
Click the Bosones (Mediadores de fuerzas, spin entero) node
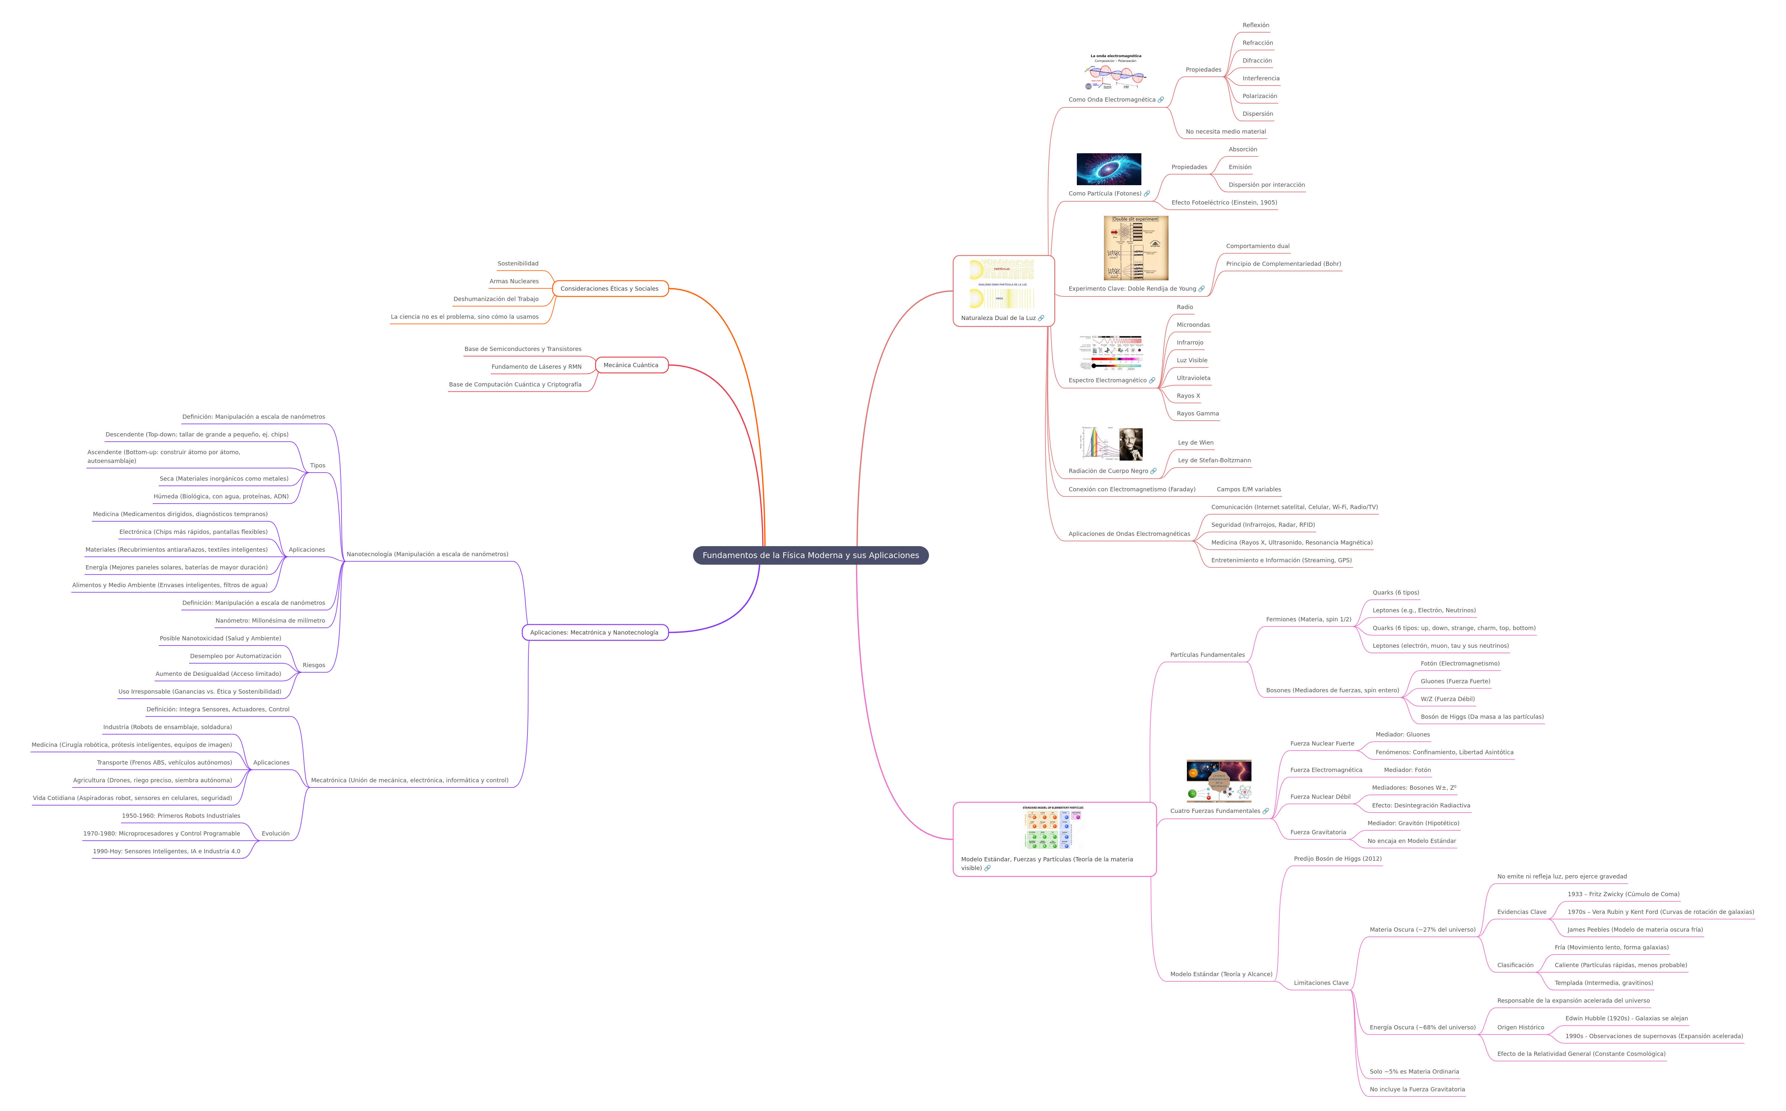1332,691
